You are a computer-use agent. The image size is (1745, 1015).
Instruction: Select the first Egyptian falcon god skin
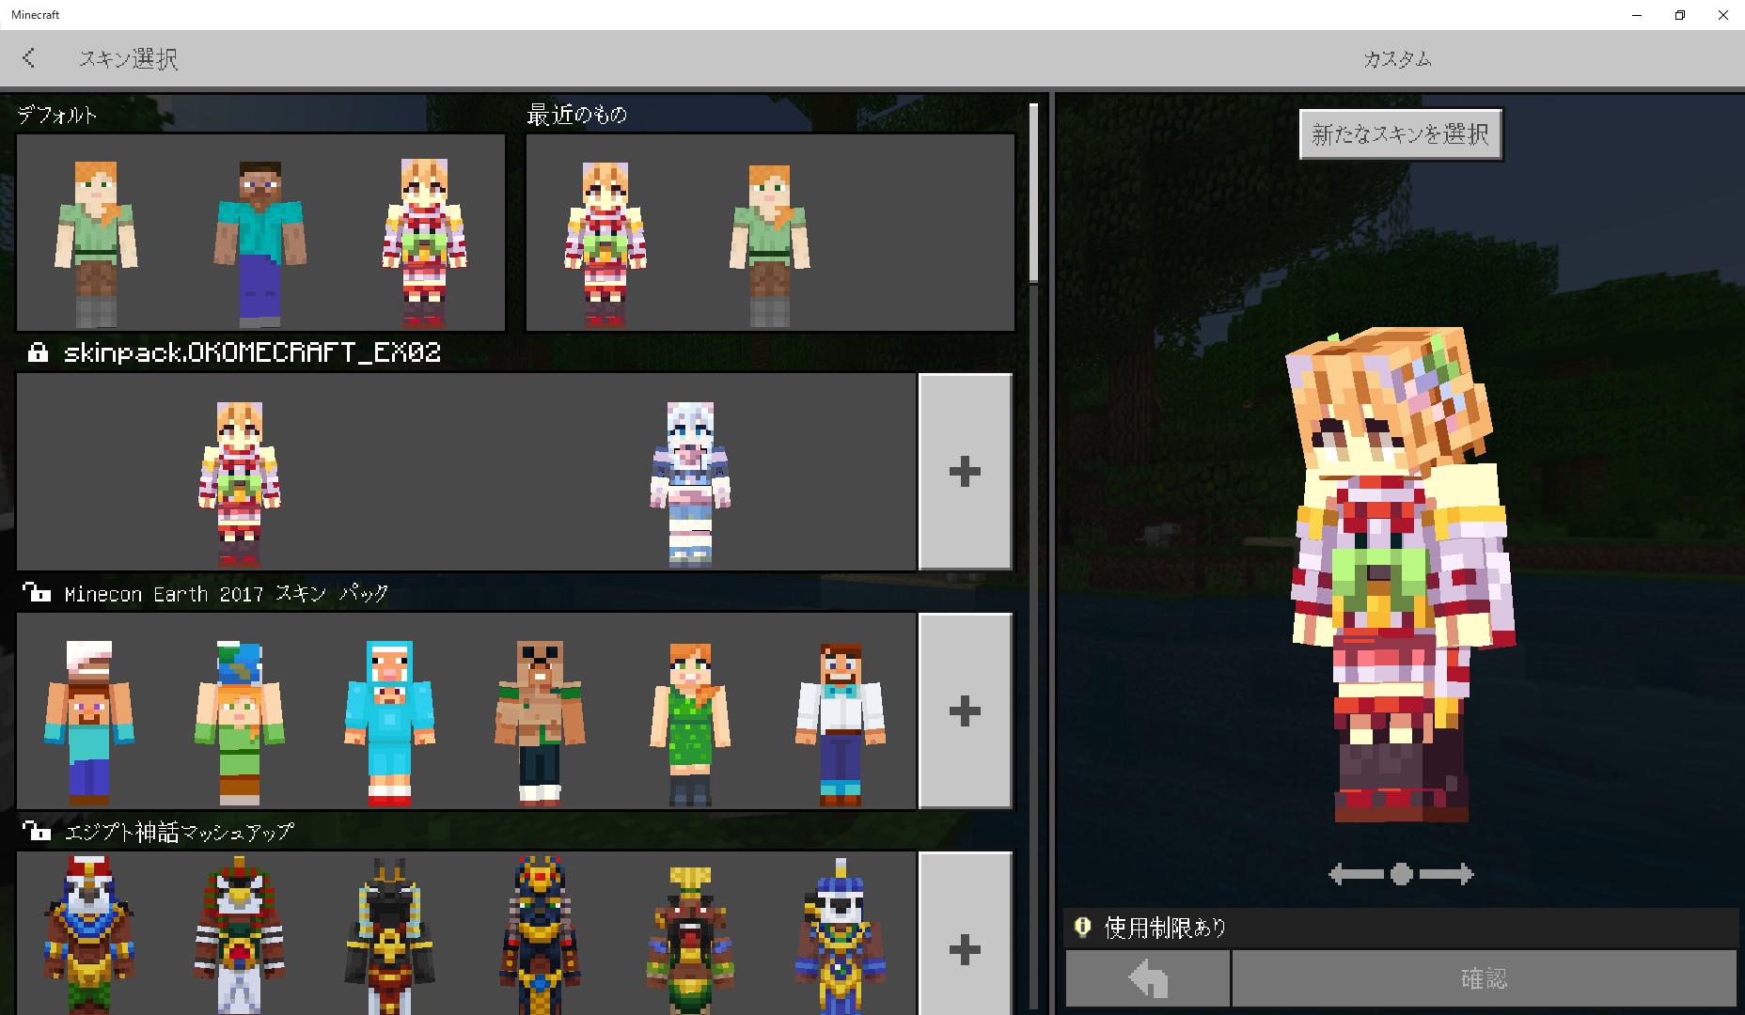[89, 935]
